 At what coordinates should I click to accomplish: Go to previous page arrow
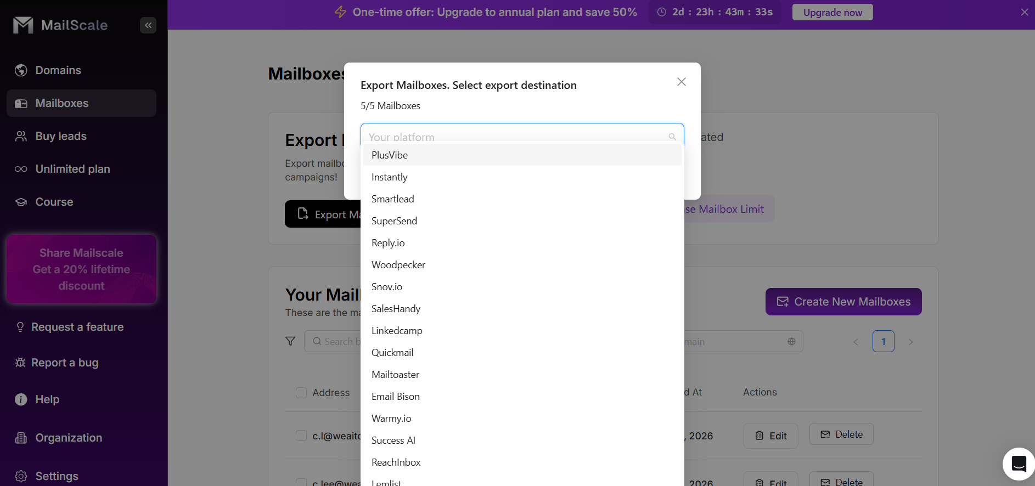pyautogui.click(x=856, y=342)
